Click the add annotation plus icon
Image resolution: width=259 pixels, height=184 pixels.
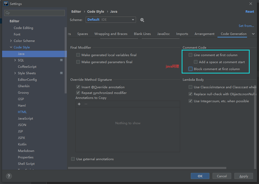click(x=79, y=104)
